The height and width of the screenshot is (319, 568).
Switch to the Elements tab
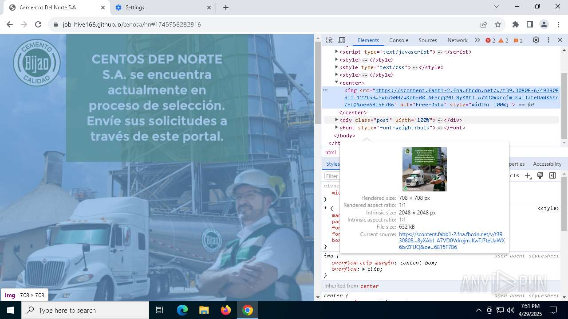(368, 40)
